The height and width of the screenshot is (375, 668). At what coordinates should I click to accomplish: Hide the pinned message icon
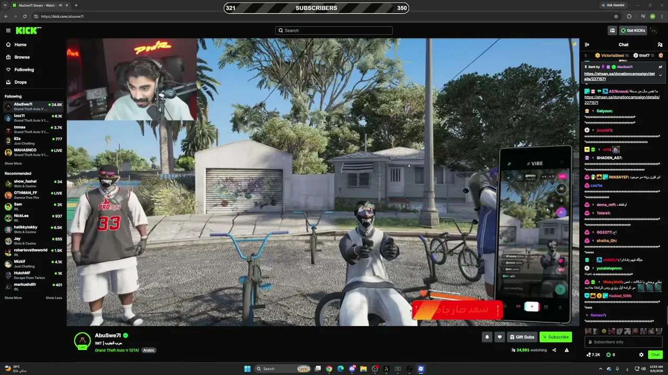pyautogui.click(x=660, y=67)
